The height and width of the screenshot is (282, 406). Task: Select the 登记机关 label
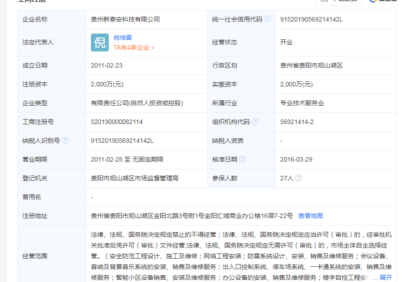click(x=35, y=178)
